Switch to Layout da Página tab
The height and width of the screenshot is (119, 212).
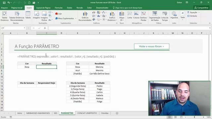coord(43,8)
